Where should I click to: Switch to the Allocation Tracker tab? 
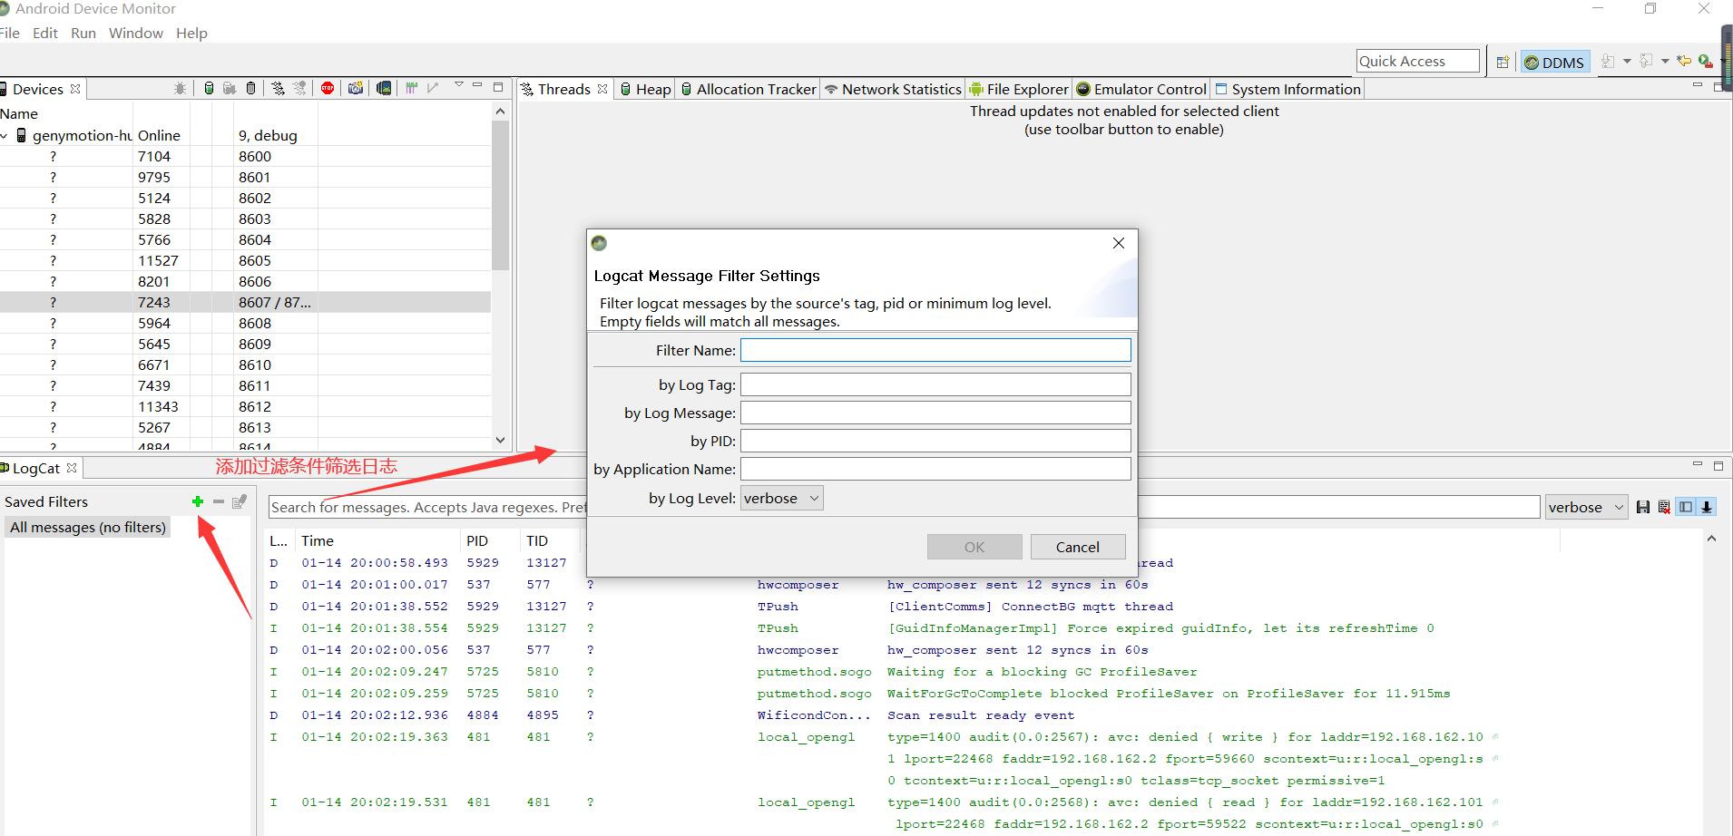(x=749, y=89)
